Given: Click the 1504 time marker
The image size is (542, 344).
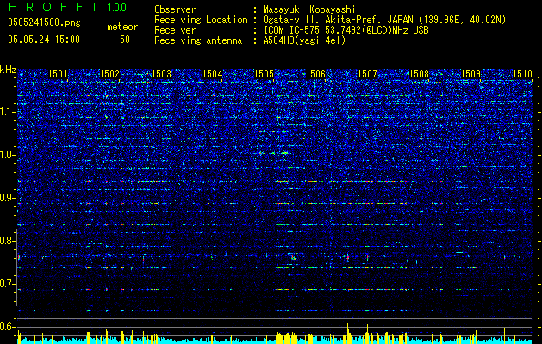Looking at the screenshot, I should pos(213,73).
